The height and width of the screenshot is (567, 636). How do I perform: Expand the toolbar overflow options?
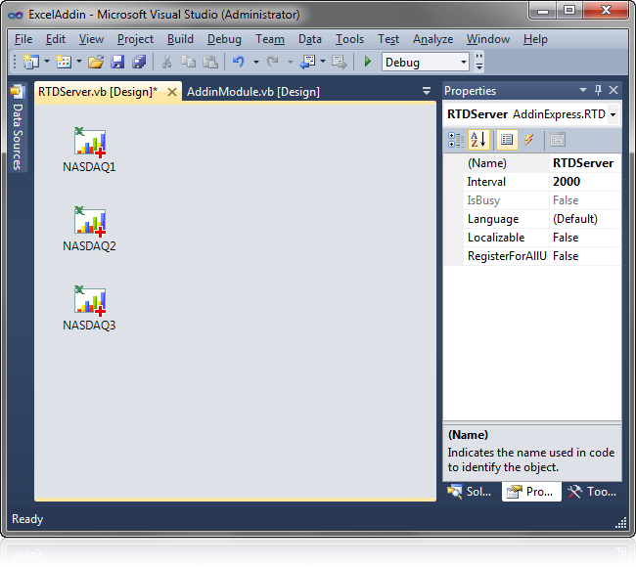[x=479, y=62]
